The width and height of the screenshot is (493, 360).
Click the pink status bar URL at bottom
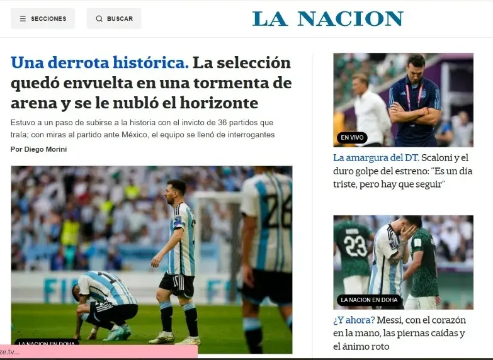pos(99,352)
